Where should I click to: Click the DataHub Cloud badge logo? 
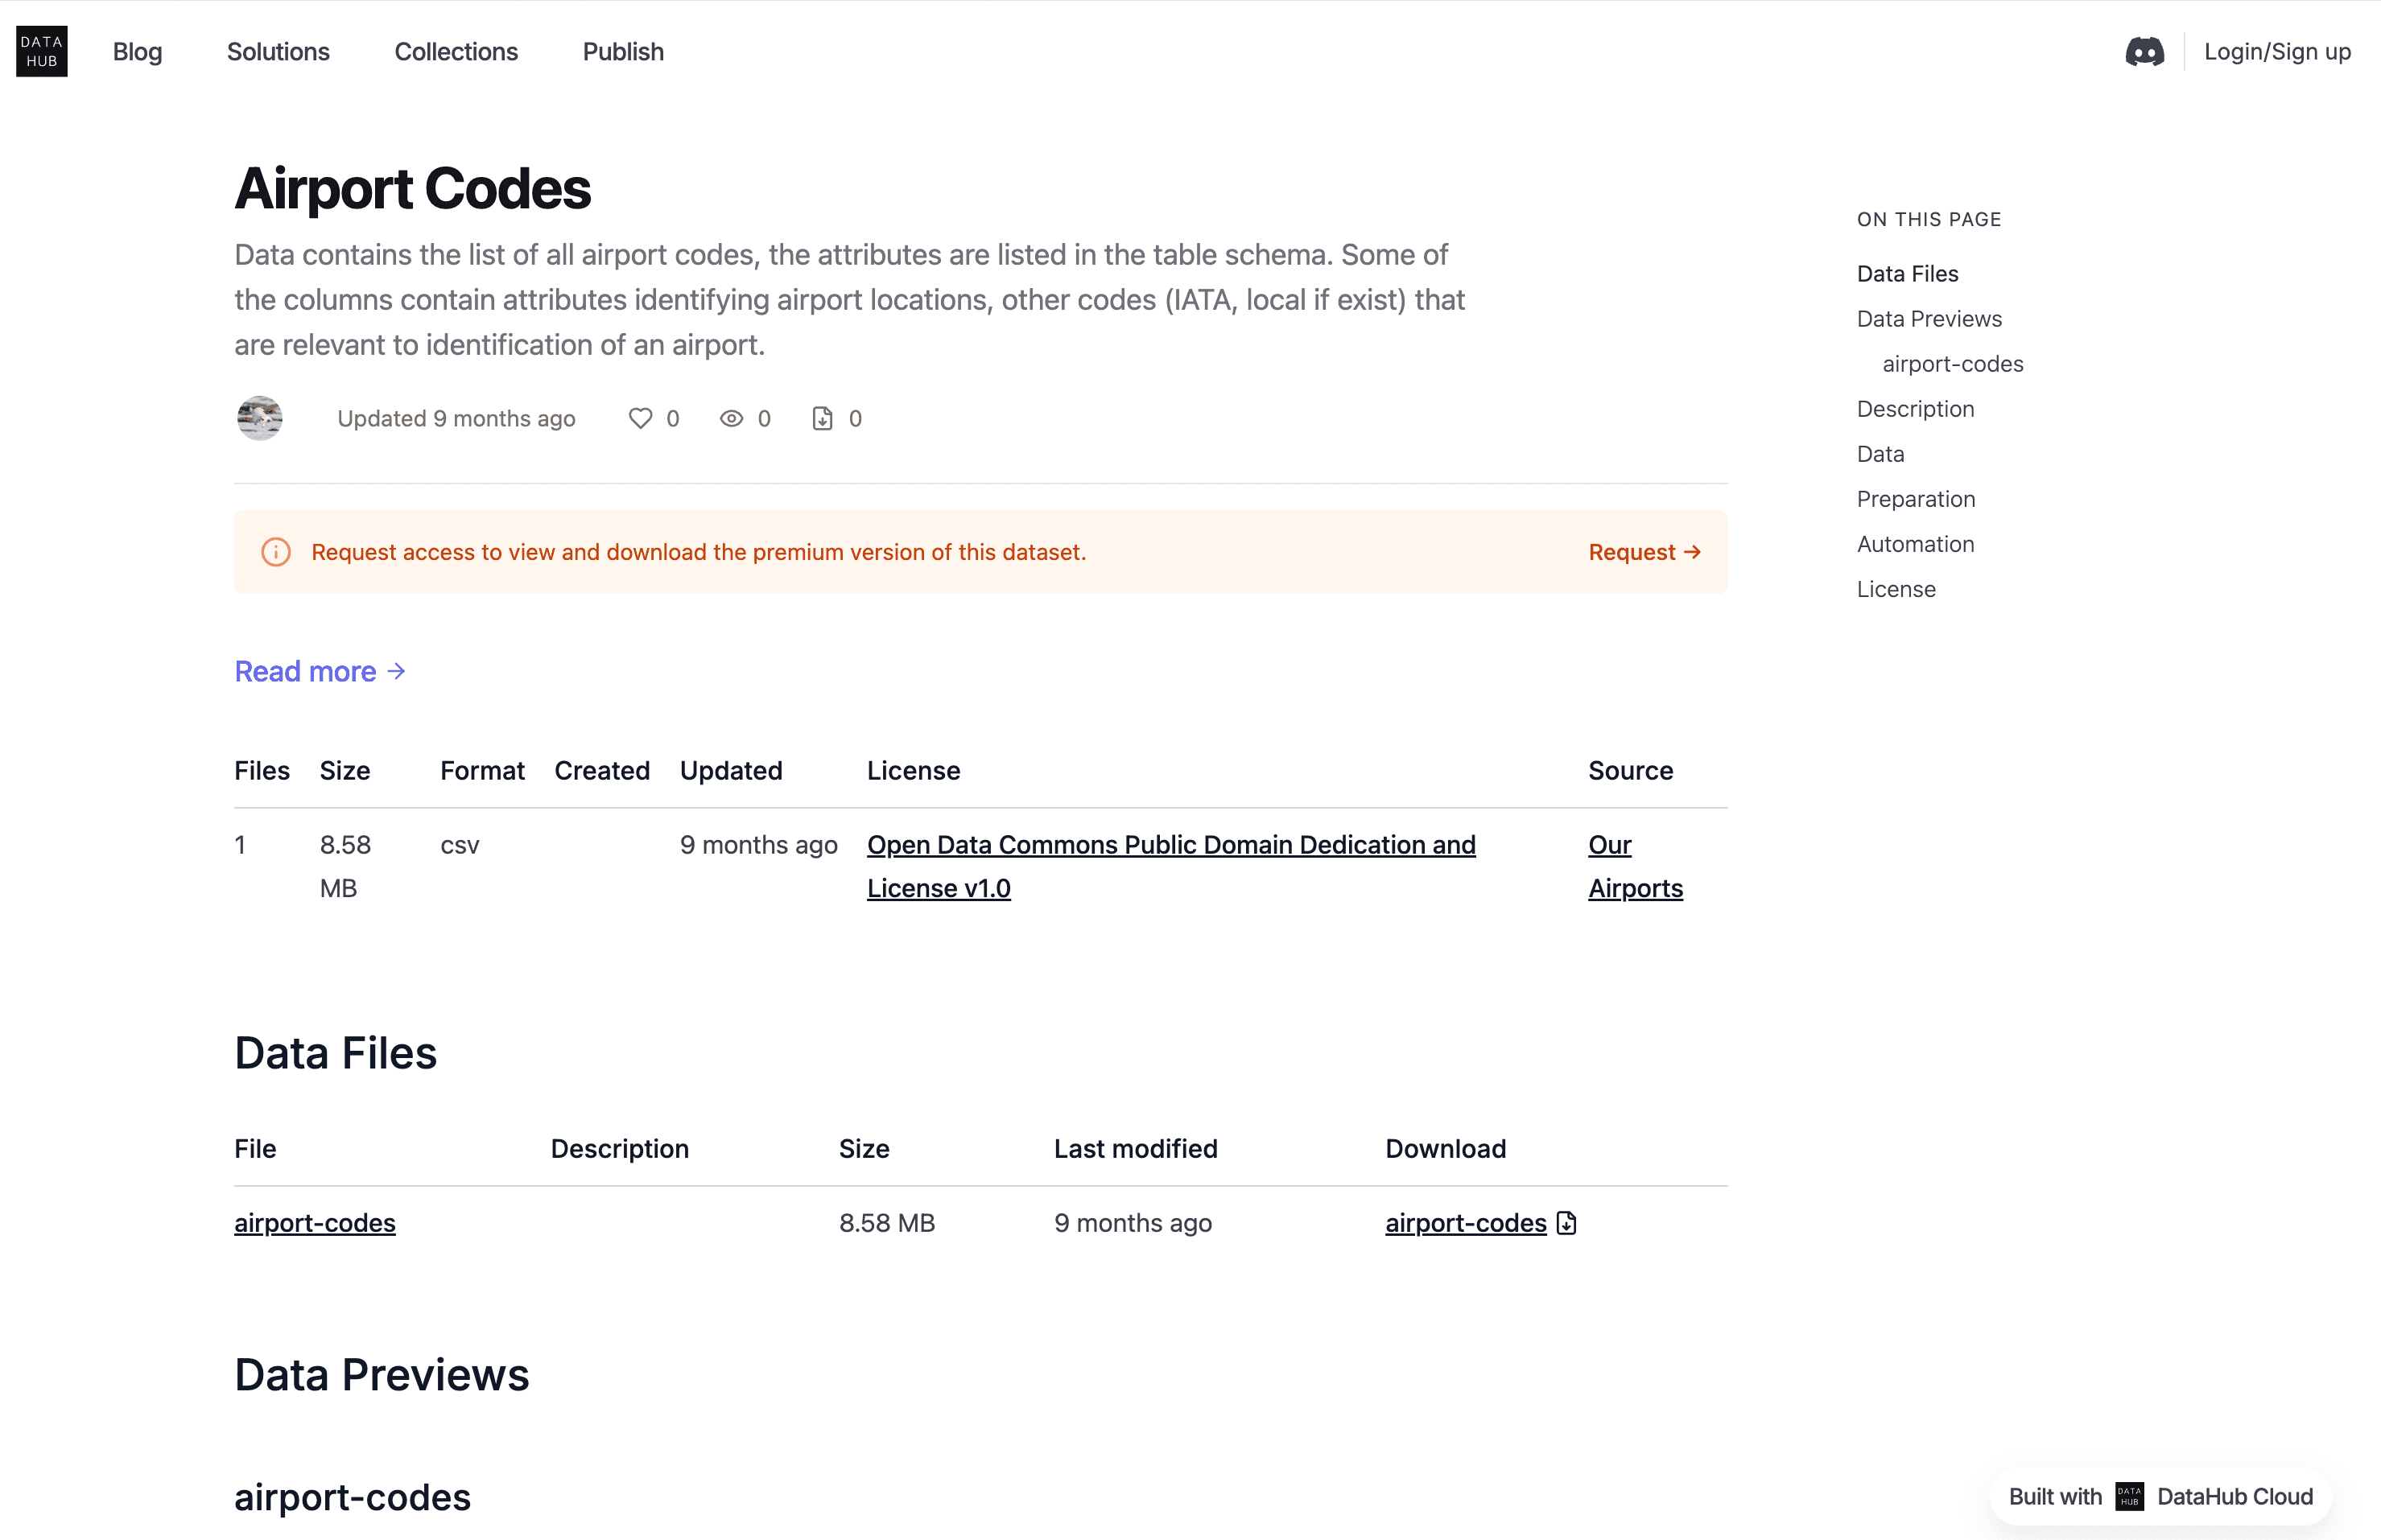tap(2130, 1496)
